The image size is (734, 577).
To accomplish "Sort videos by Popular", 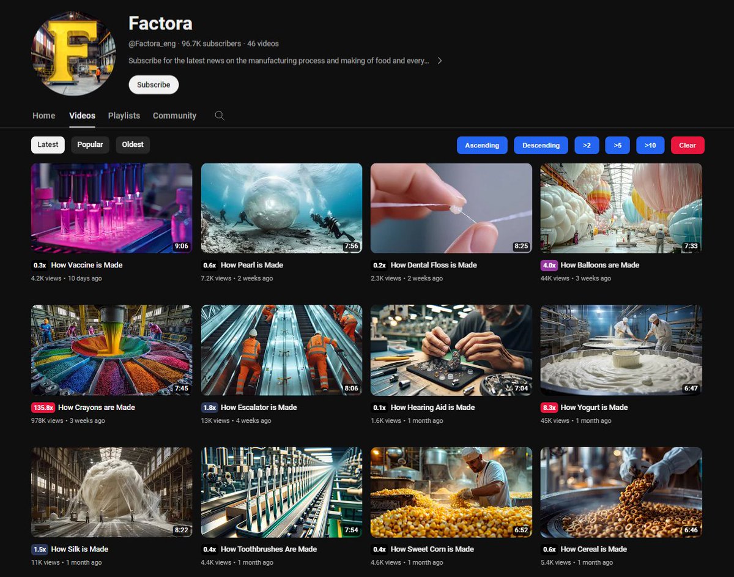I will (x=90, y=145).
